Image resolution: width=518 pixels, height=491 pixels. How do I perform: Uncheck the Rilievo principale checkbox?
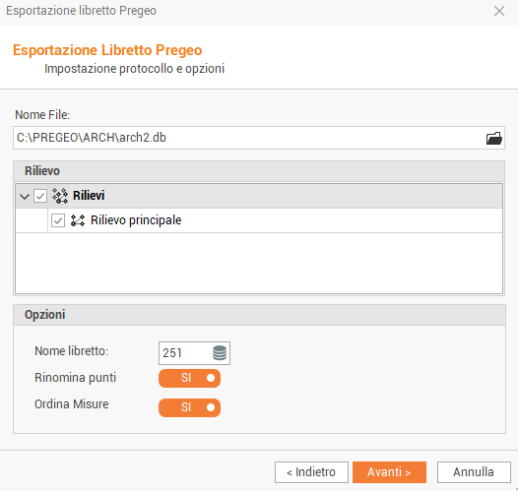(58, 220)
